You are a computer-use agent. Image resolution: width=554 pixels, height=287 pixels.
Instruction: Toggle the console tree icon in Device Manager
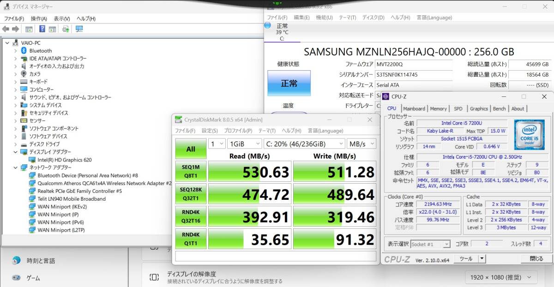coord(29,29)
